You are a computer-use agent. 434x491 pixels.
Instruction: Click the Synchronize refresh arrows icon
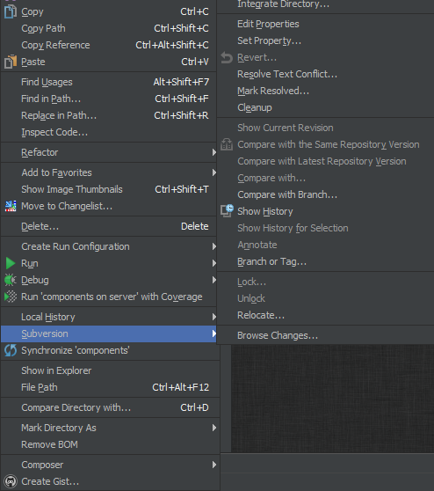tap(11, 350)
